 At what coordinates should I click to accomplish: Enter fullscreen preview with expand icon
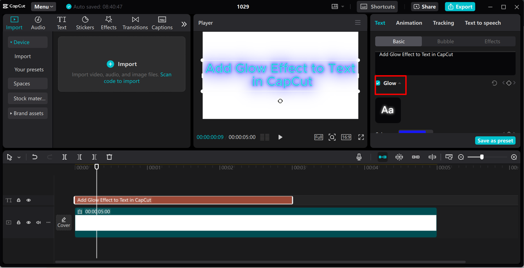[x=361, y=137]
